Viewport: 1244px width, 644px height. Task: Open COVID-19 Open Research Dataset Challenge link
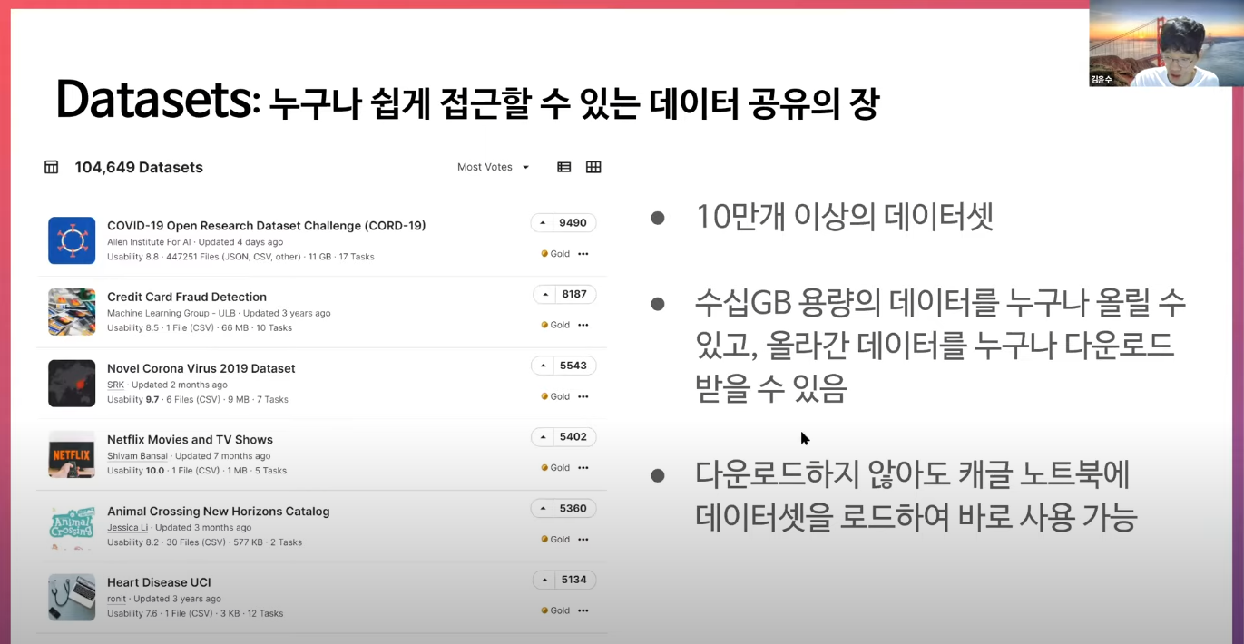(x=266, y=225)
